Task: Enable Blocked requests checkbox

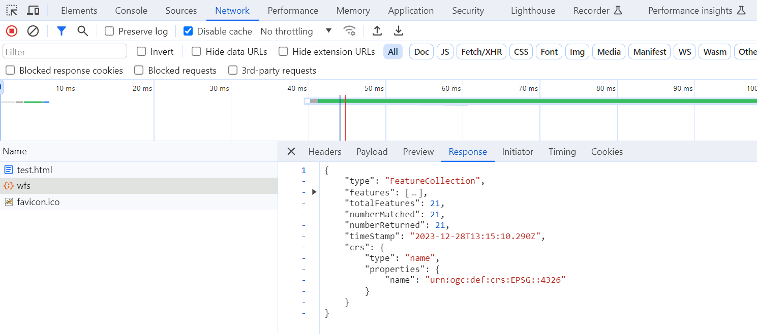Action: coord(139,70)
